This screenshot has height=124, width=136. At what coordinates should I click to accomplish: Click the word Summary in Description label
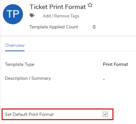pos(41,78)
